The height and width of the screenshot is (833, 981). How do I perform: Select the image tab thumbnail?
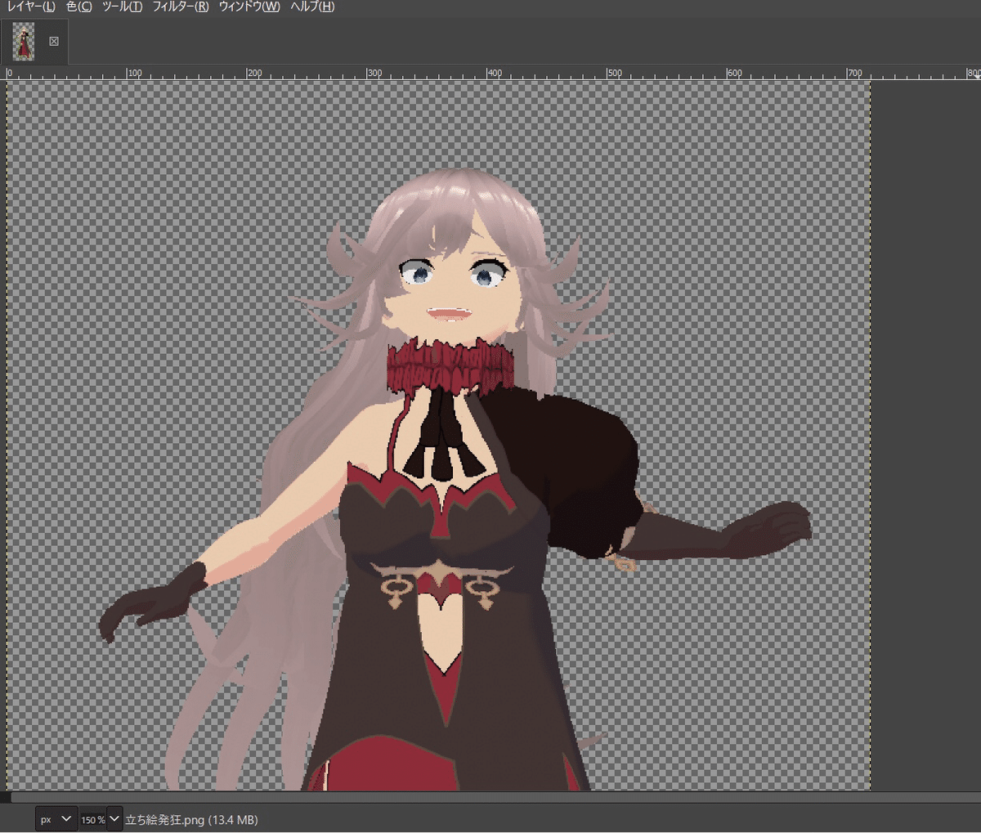[24, 41]
